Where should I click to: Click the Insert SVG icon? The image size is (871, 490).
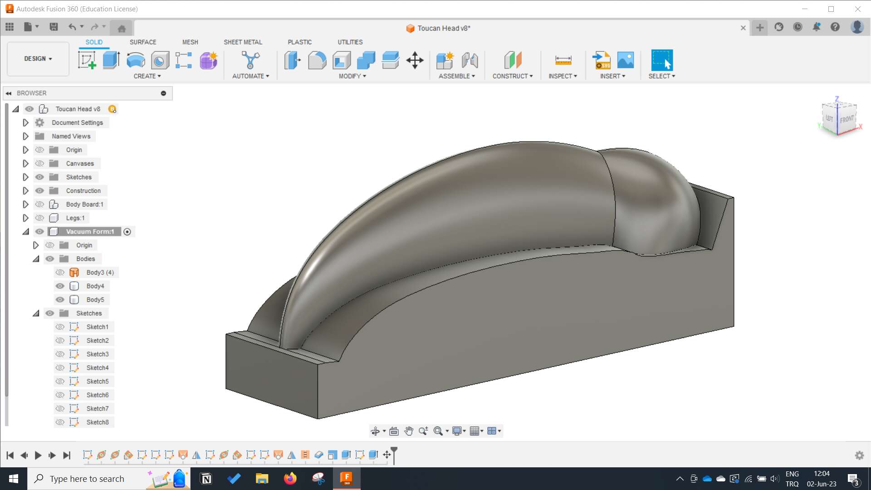tap(602, 60)
